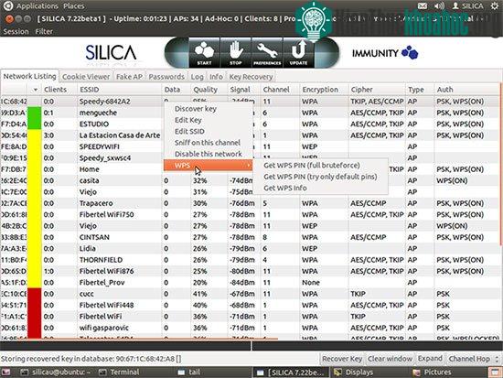The width and height of the screenshot is (503, 378).
Task: Click the Recover Key button
Action: pos(342,359)
